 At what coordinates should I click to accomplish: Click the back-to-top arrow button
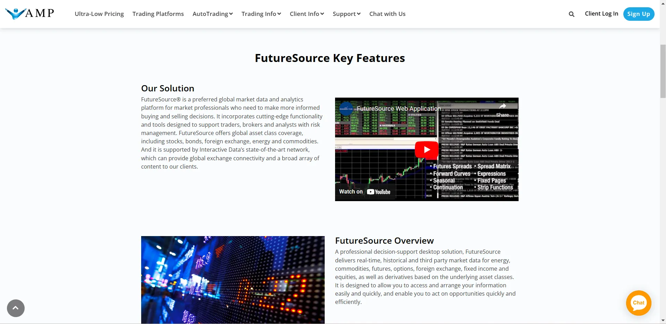click(x=16, y=308)
